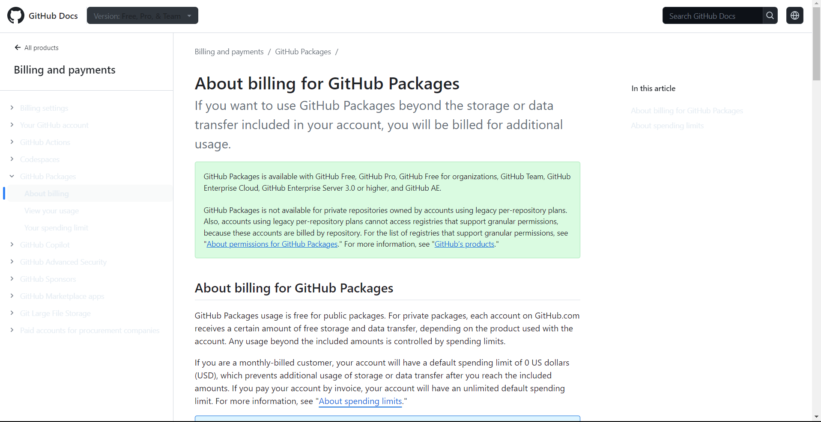Click the GitHub Docs logo
The width and height of the screenshot is (821, 422).
[42, 15]
